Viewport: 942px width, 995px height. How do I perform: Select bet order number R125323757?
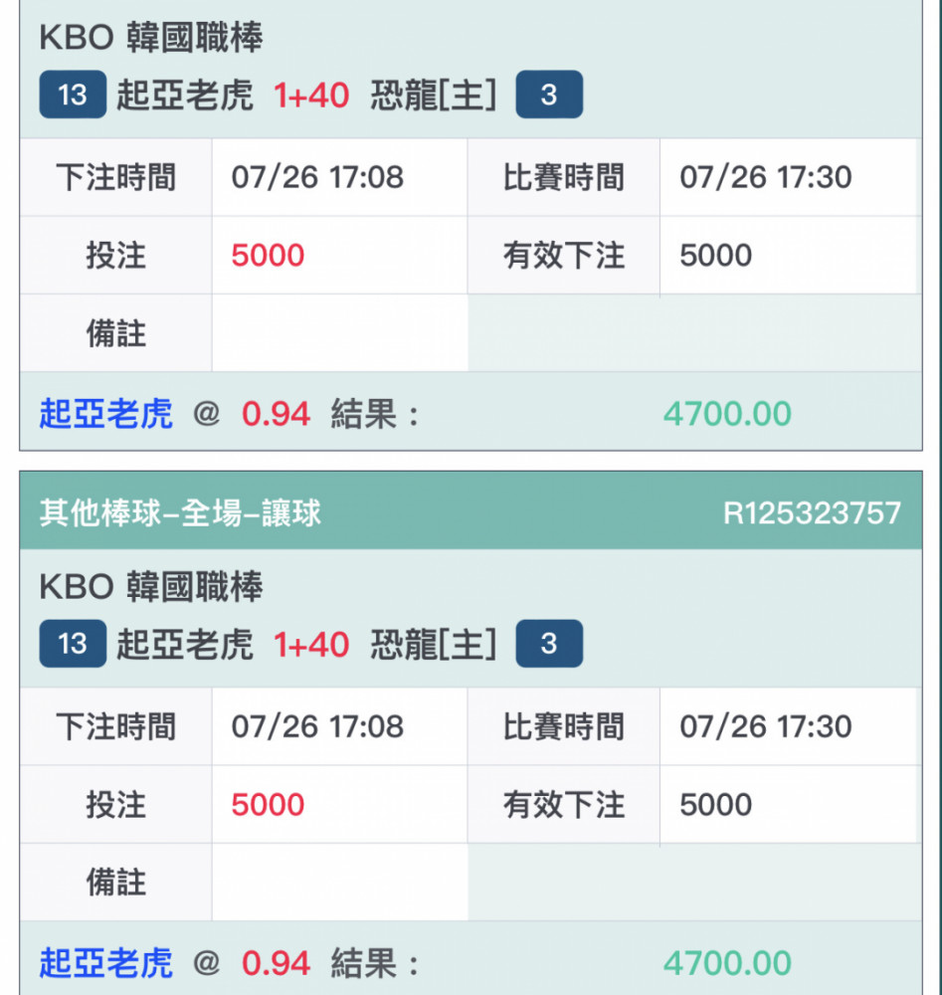[x=812, y=512]
